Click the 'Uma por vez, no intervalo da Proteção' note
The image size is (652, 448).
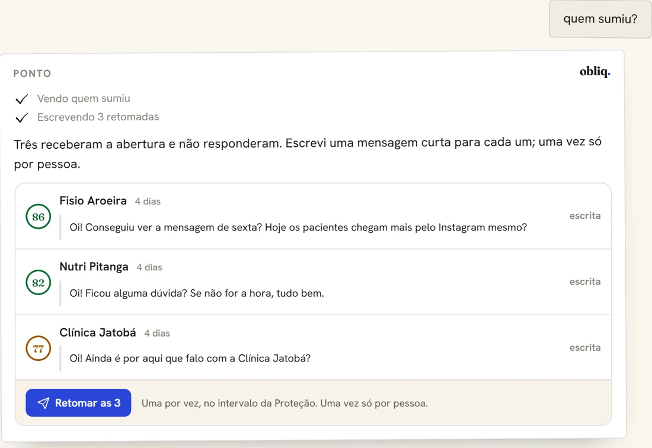pos(285,403)
